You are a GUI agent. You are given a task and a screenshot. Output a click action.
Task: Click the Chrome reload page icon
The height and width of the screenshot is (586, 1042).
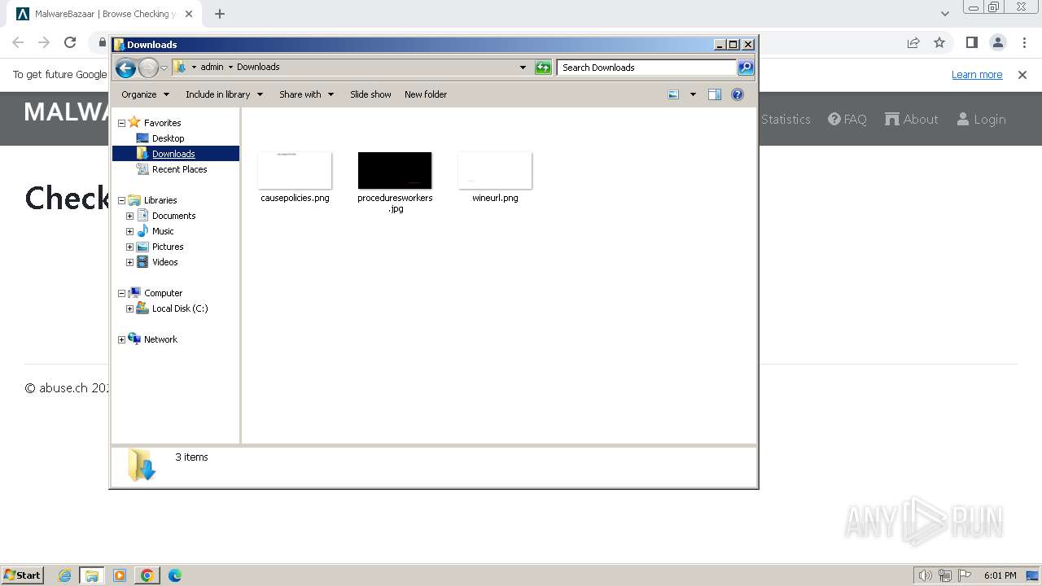point(70,42)
